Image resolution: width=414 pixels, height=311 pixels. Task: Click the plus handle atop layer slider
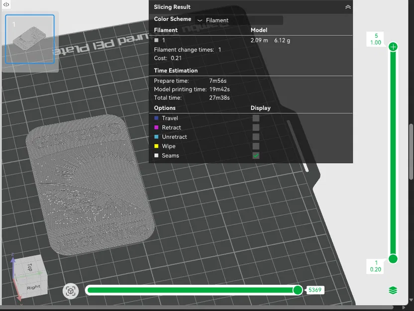click(393, 47)
